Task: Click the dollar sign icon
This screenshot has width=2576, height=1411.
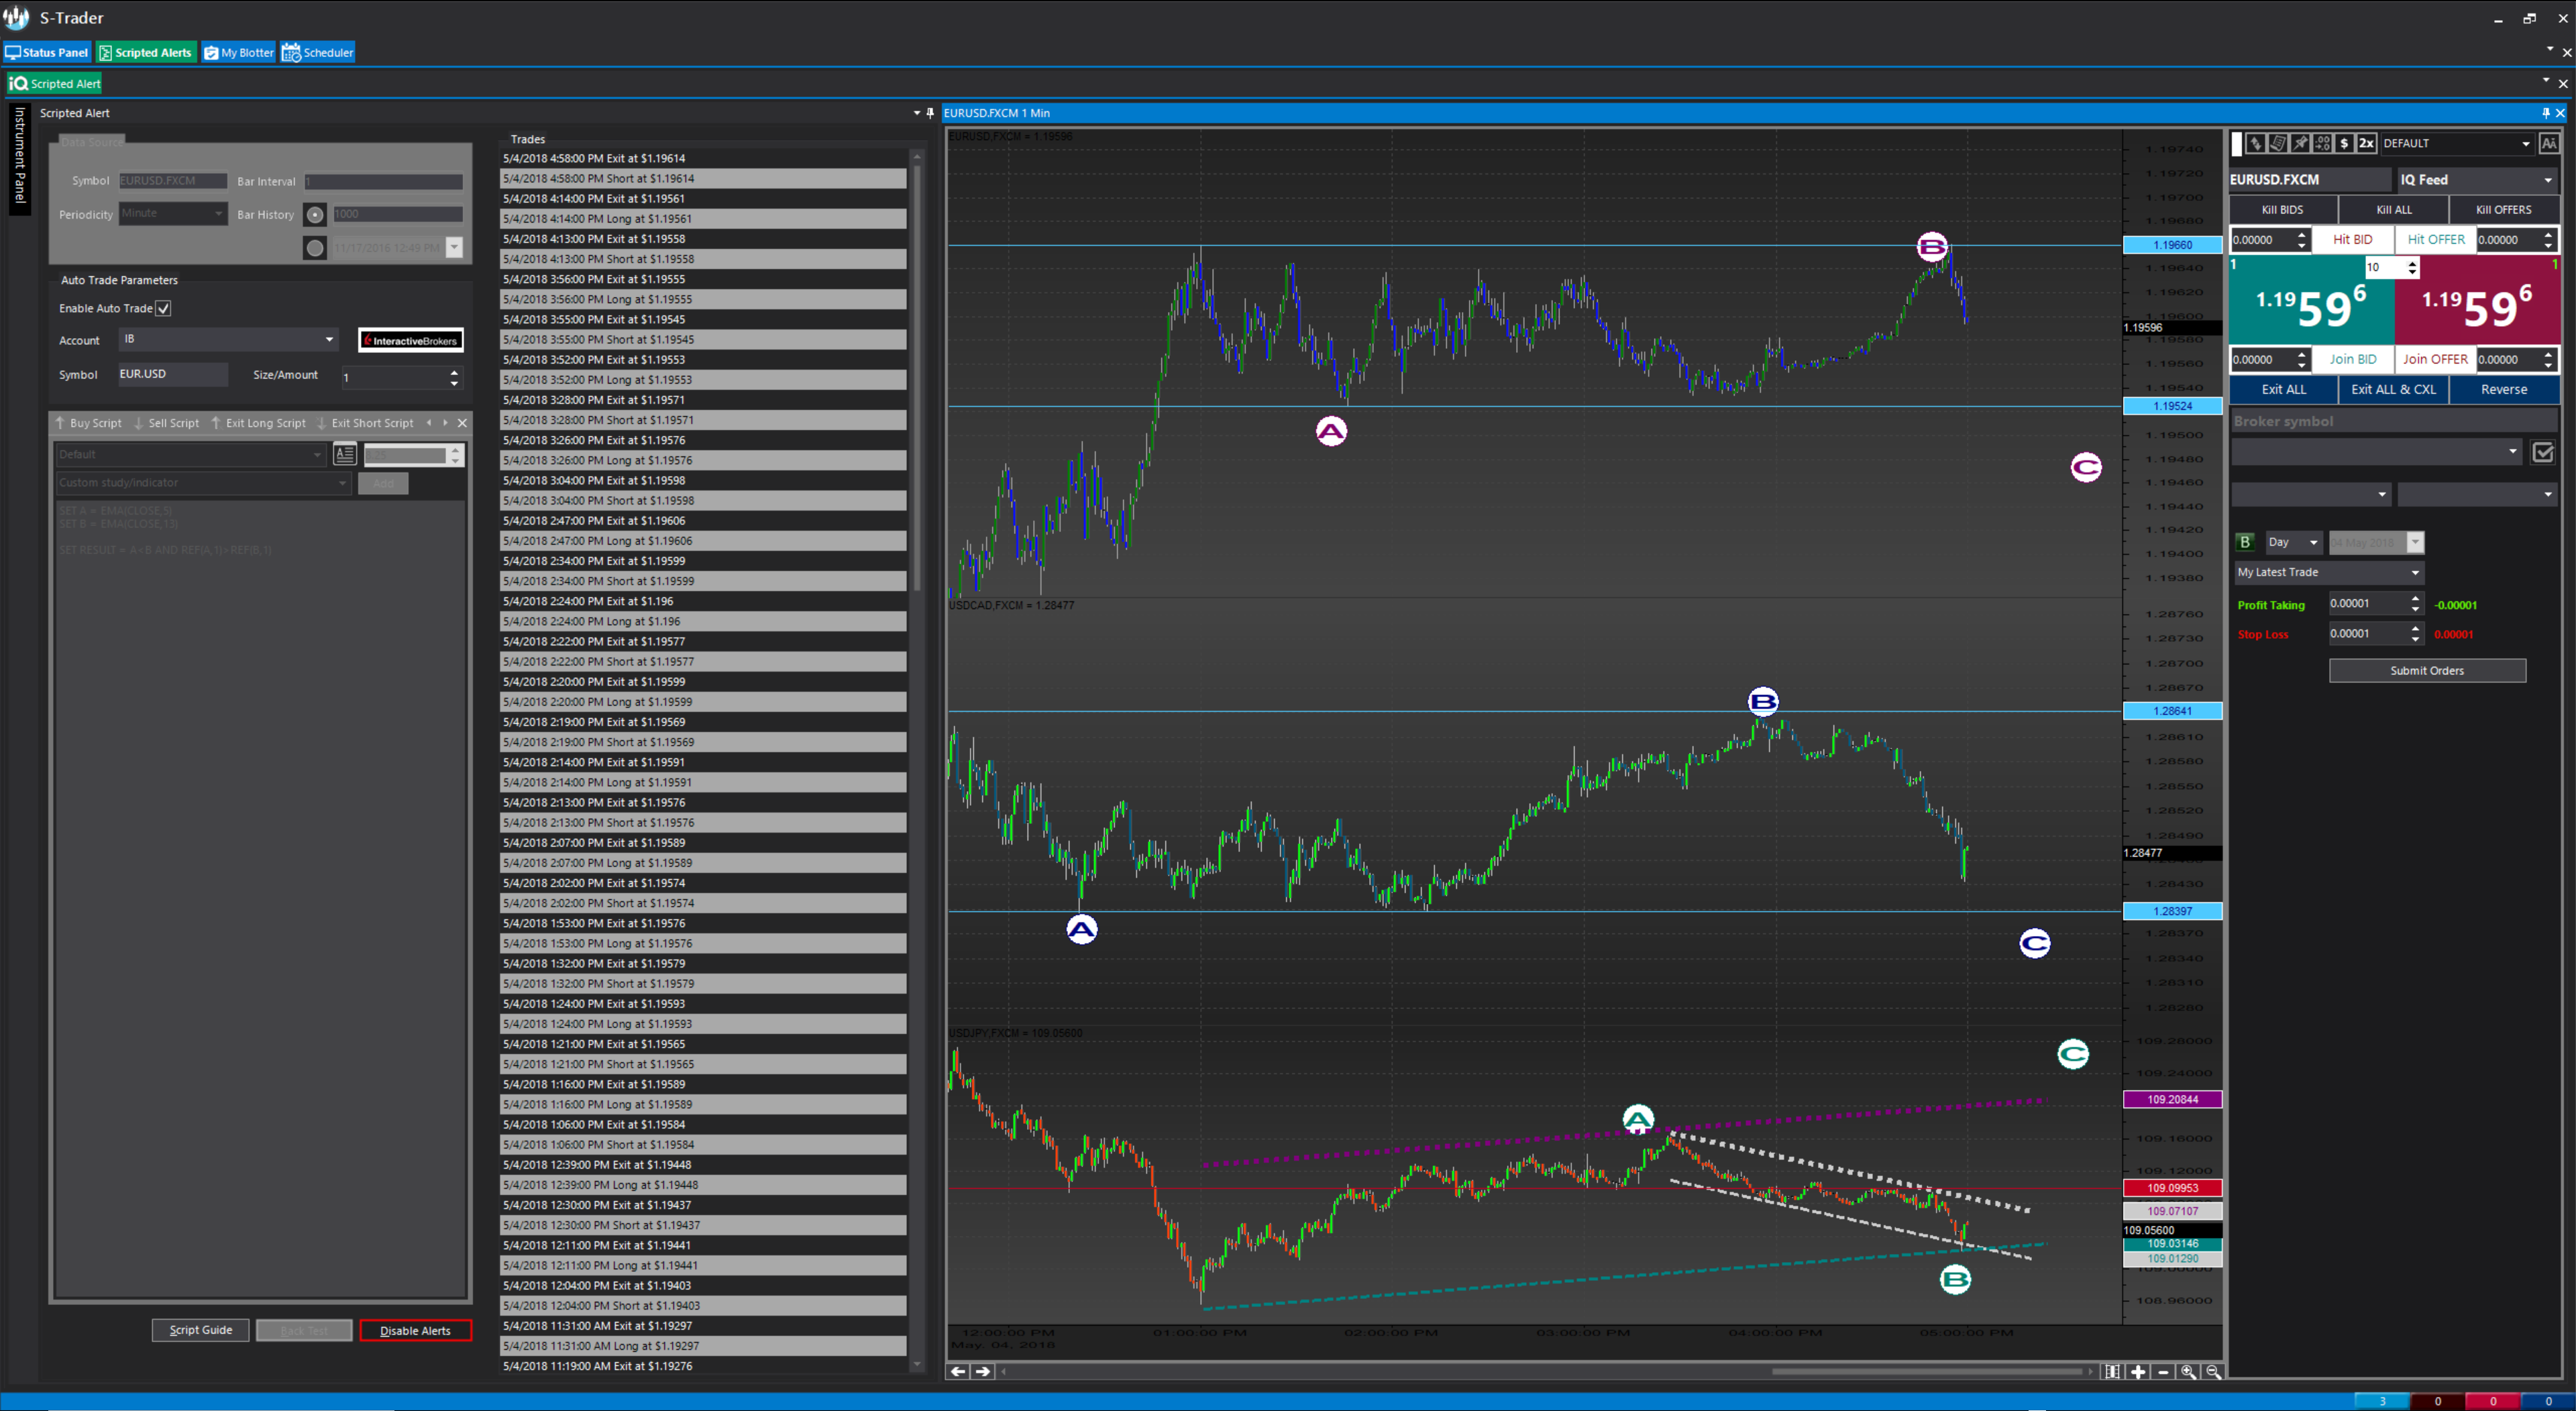Action: point(2344,143)
